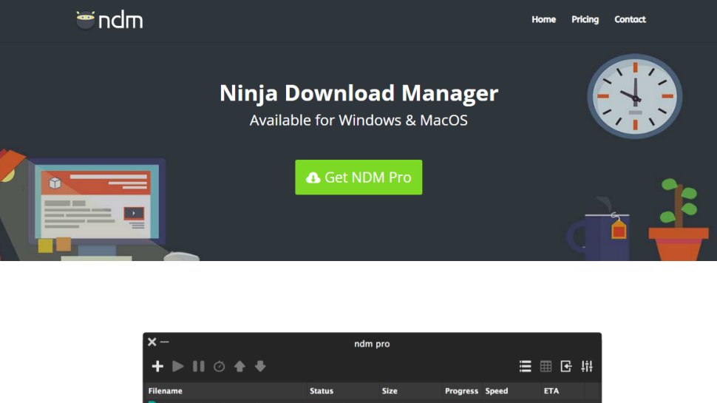
Task: Click the Filename column header
Action: tap(165, 391)
